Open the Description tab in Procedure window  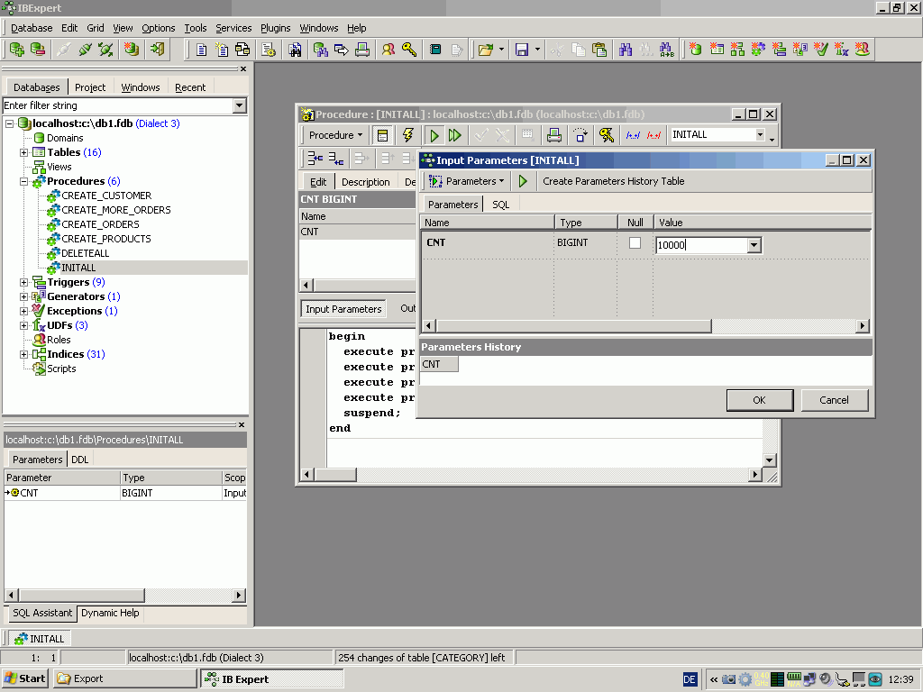[x=366, y=182]
